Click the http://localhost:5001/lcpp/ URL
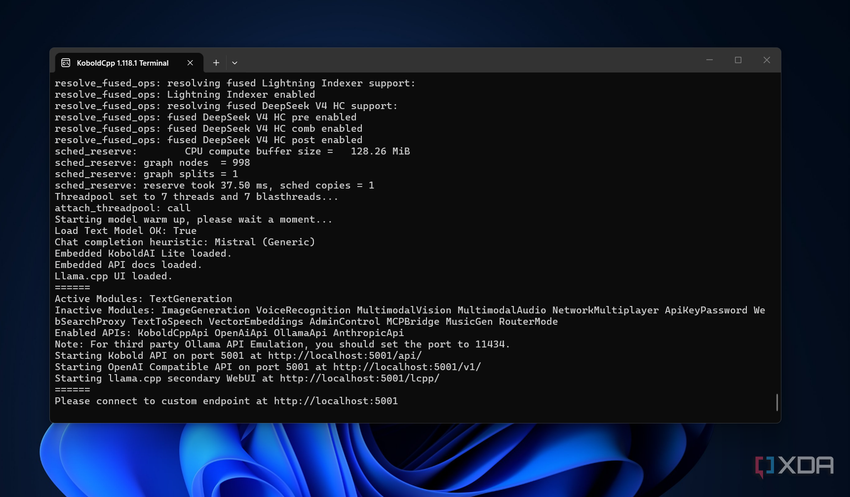This screenshot has width=850, height=497. (360, 379)
